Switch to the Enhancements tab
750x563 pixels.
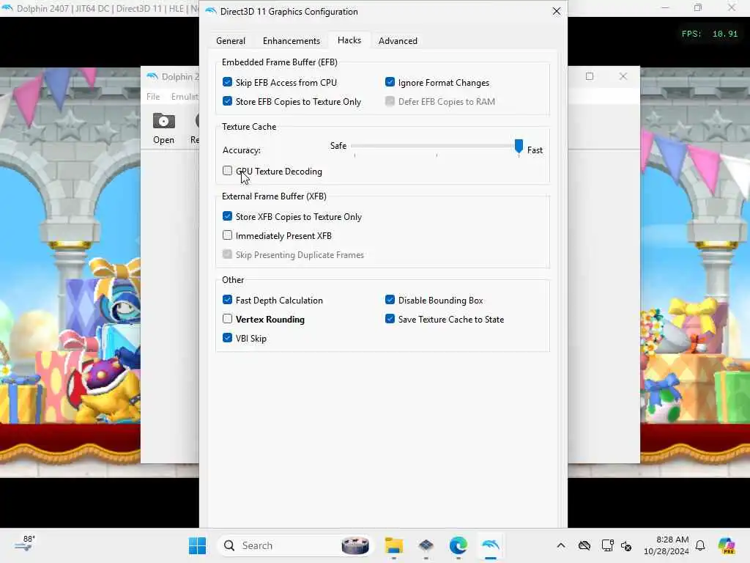[292, 41]
